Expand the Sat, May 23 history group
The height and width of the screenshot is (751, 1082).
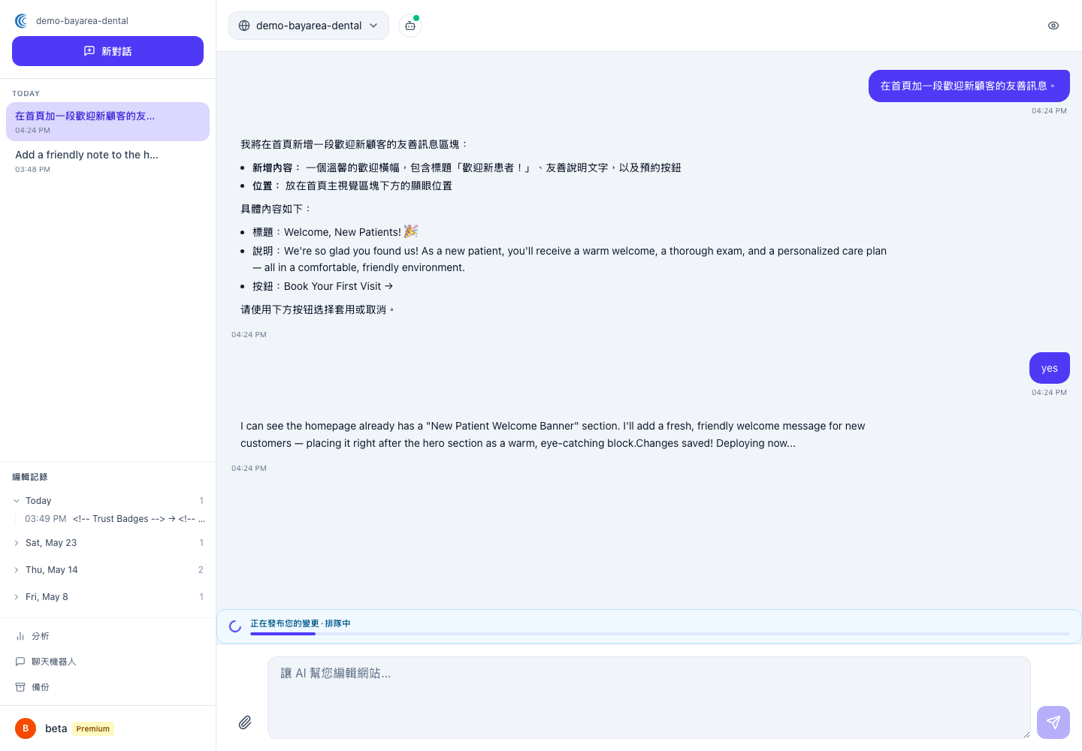107,543
